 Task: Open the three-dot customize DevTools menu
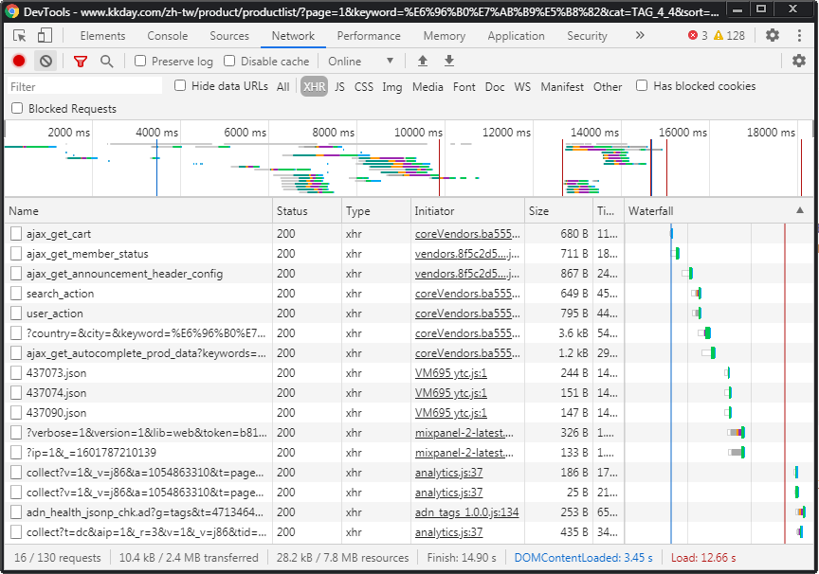click(799, 35)
